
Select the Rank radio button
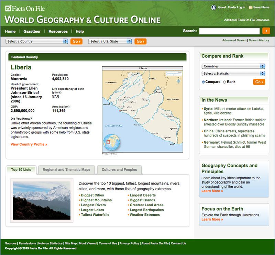point(224,82)
